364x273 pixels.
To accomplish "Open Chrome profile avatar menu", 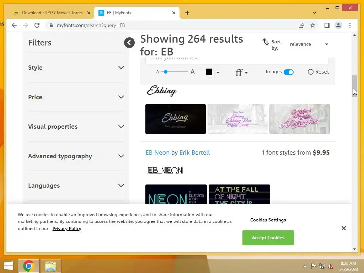I will click(x=338, y=25).
